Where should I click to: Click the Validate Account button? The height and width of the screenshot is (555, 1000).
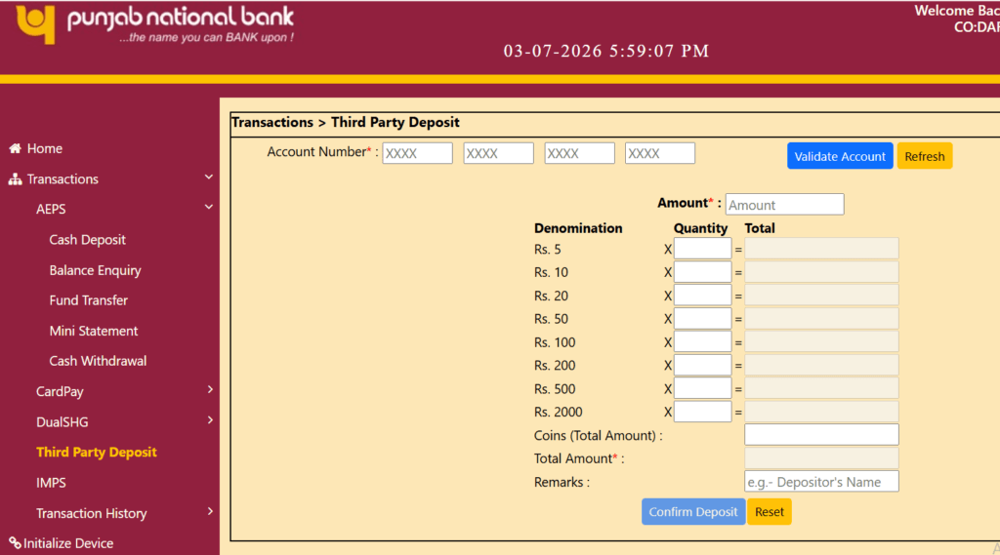pyautogui.click(x=840, y=156)
